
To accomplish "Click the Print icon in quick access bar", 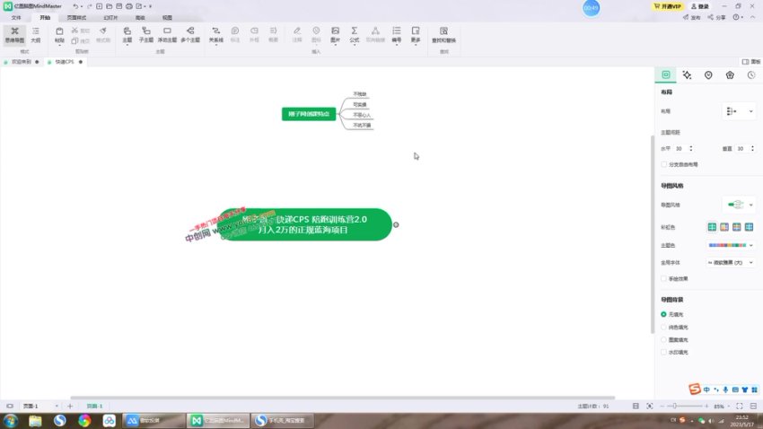I will click(x=129, y=6).
